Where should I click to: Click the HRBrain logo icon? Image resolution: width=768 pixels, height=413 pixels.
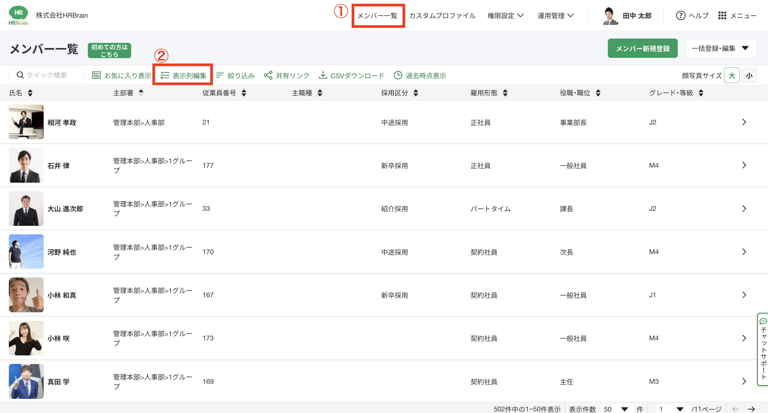pyautogui.click(x=18, y=15)
